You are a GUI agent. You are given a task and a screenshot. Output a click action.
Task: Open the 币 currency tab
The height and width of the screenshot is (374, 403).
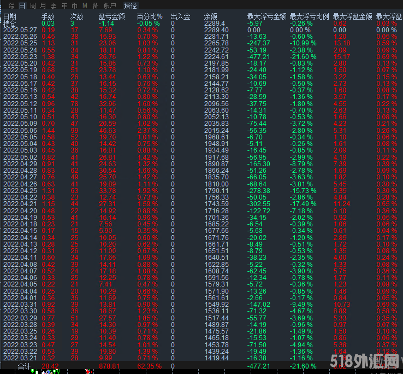click(x=74, y=5)
